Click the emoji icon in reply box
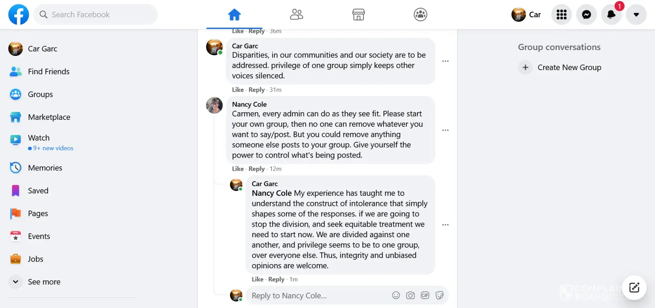 396,295
